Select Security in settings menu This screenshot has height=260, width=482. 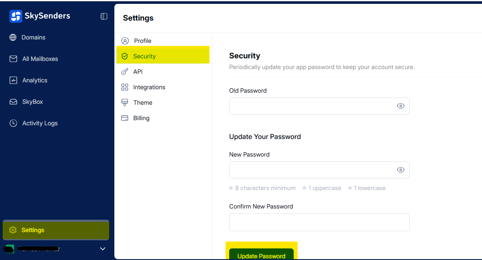coord(144,56)
